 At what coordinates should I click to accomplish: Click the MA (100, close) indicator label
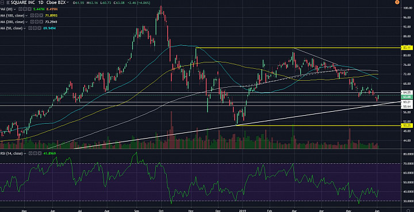(12, 15)
